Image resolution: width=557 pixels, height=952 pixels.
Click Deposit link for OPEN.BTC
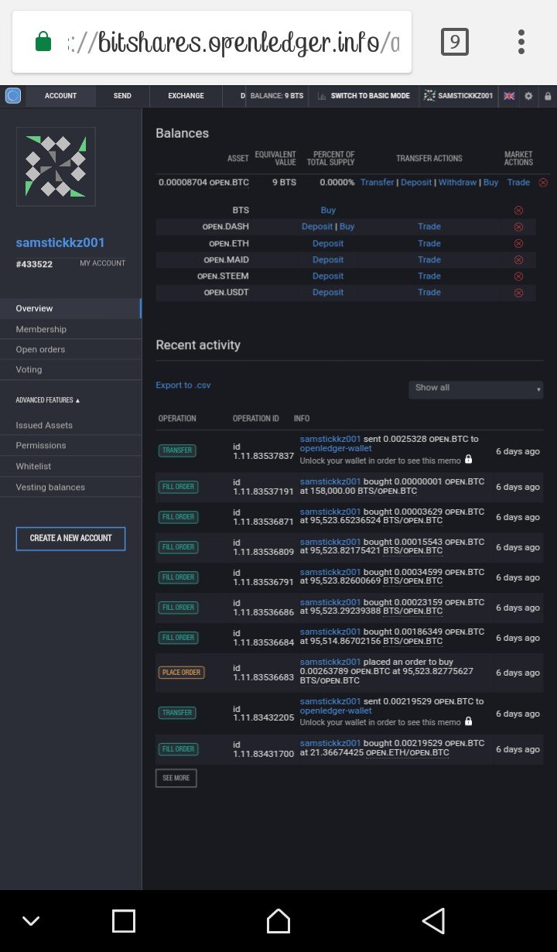click(416, 183)
